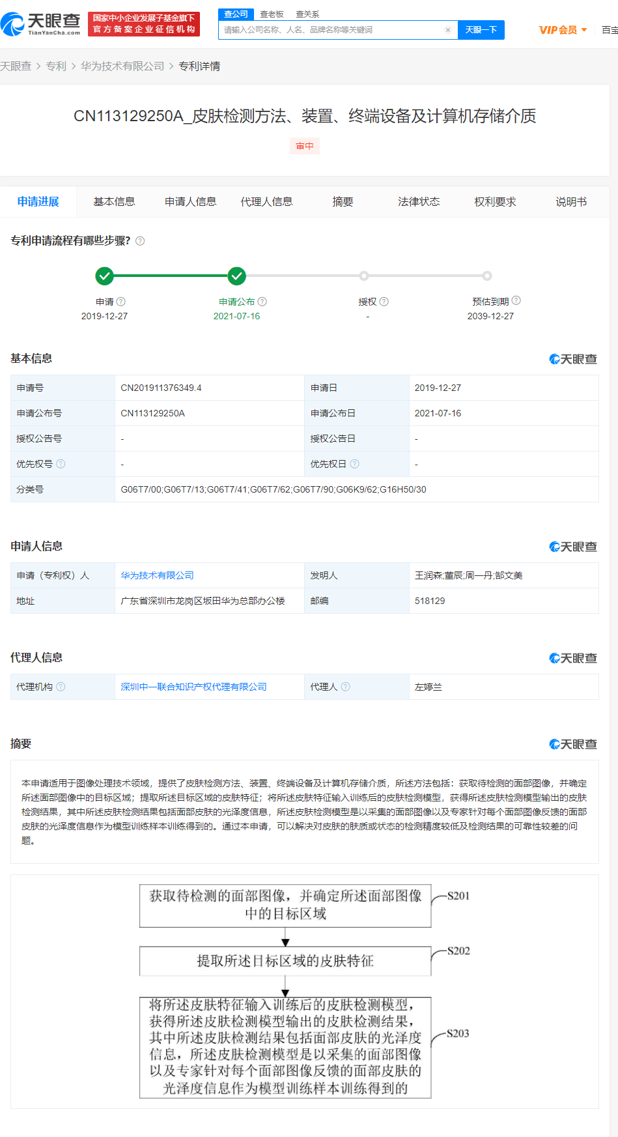Viewport: 618px width, 1137px height.
Task: Click the company search input field
Action: point(332,30)
